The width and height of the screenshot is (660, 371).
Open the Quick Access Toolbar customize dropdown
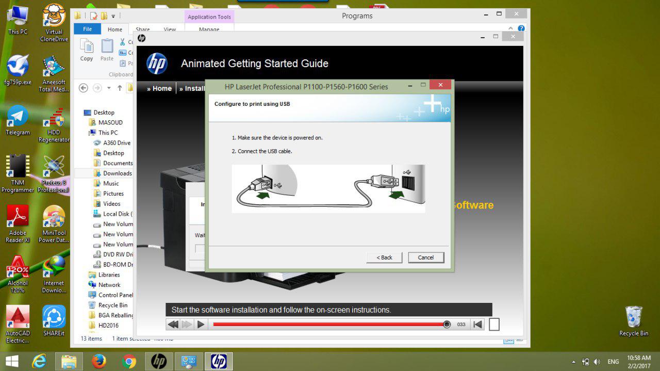coord(113,16)
